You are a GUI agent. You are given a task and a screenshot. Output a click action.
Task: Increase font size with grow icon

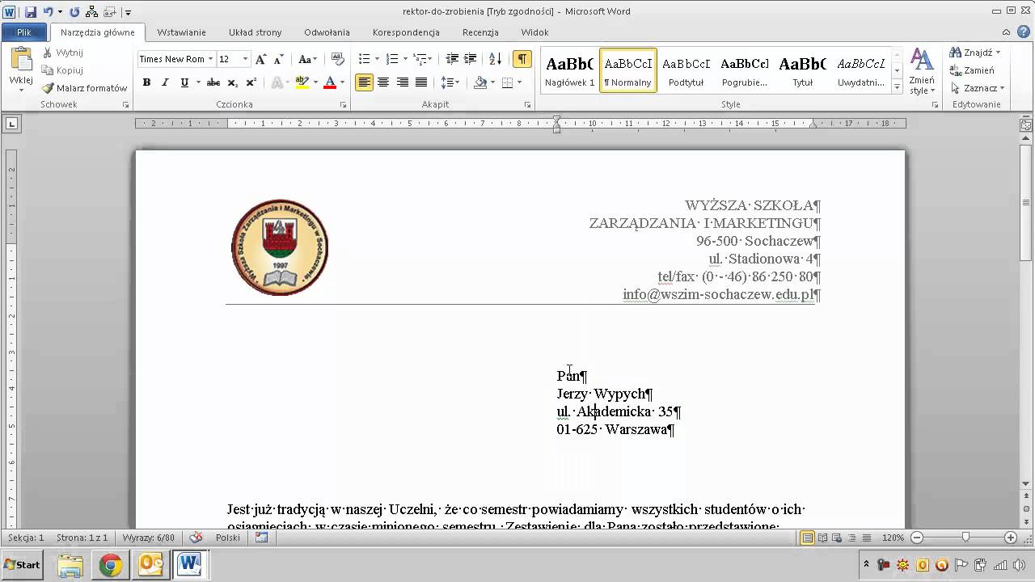[x=261, y=59]
